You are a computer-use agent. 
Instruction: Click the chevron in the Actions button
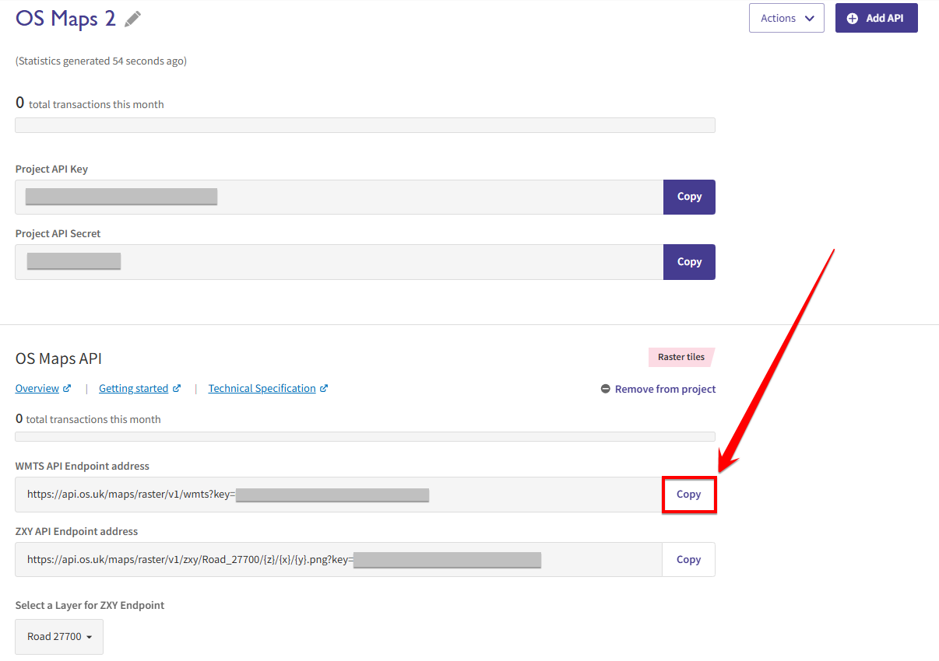[810, 19]
